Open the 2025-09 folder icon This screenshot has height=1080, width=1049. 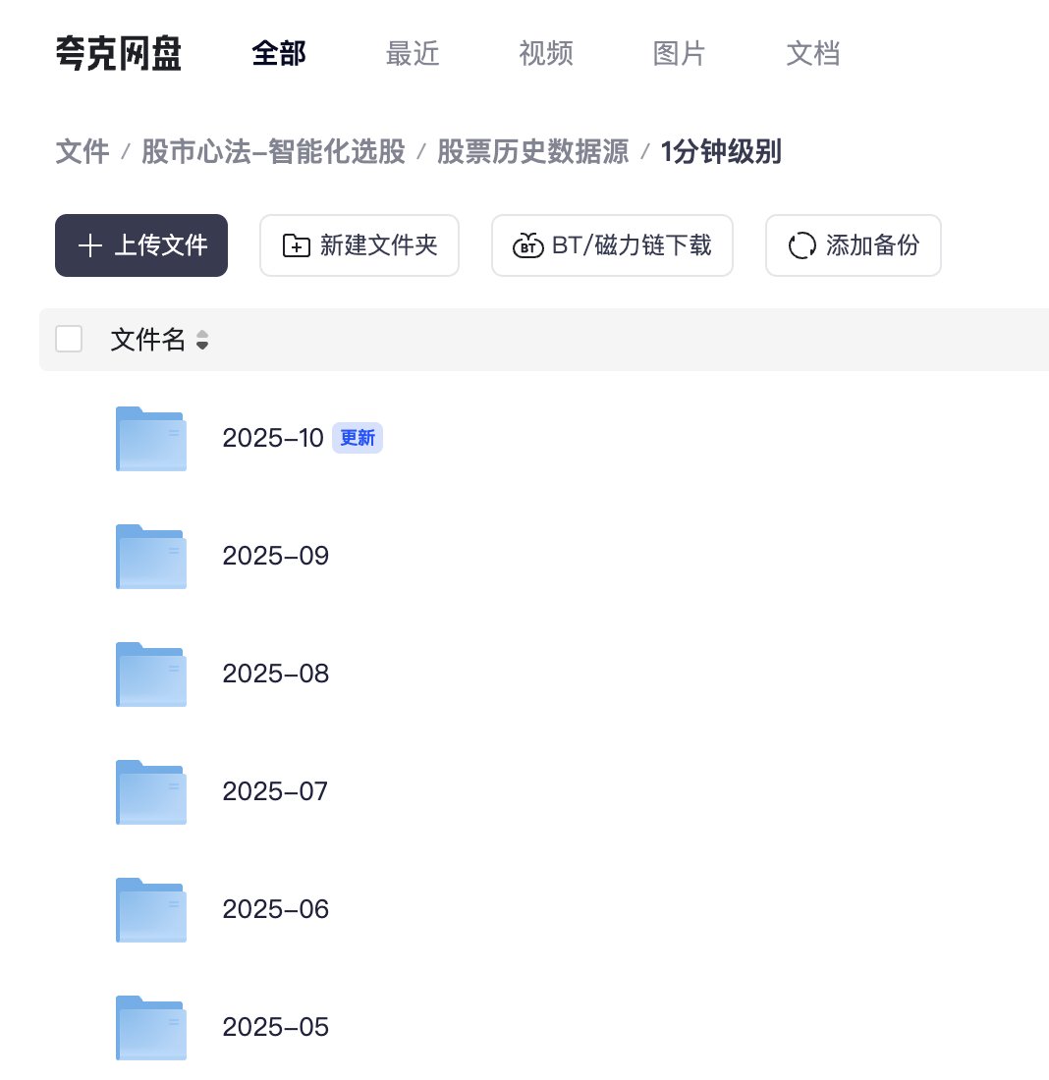[150, 556]
